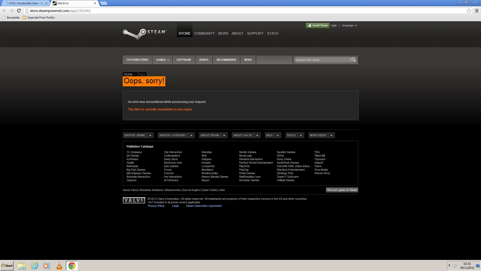The image size is (481, 271).
Task: Open Windows Explorer from the taskbar
Action: [x=22, y=266]
